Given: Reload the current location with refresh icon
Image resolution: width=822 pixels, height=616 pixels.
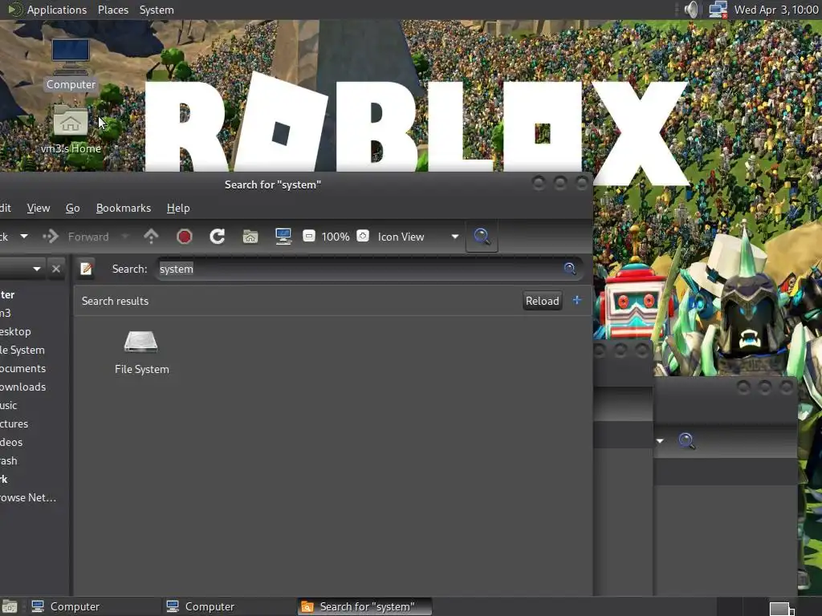Looking at the screenshot, I should (217, 237).
